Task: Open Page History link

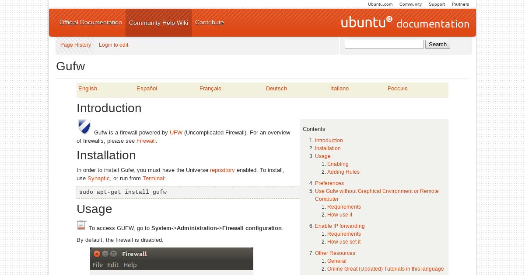Action: pyautogui.click(x=76, y=45)
